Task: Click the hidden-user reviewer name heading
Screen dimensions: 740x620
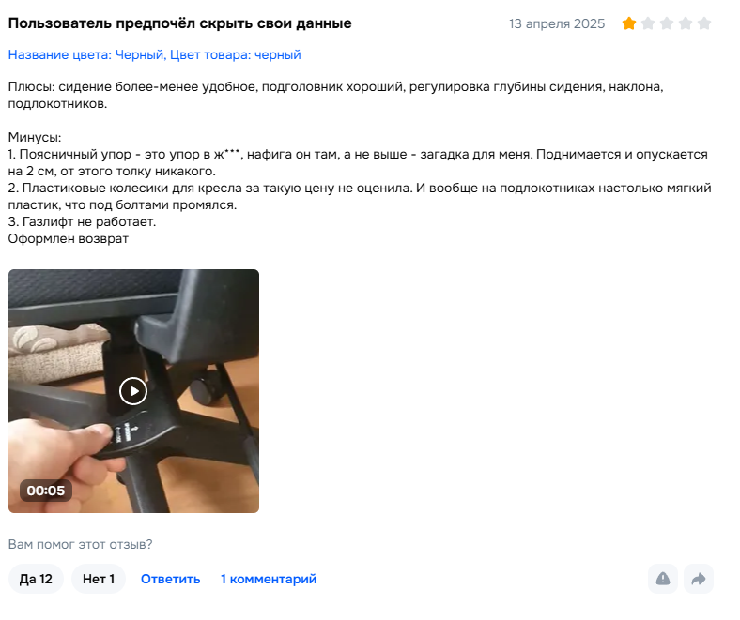Action: 179,23
